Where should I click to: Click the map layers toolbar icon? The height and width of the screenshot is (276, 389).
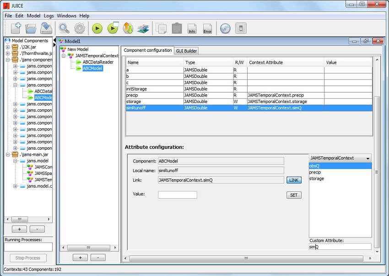tap(143, 28)
